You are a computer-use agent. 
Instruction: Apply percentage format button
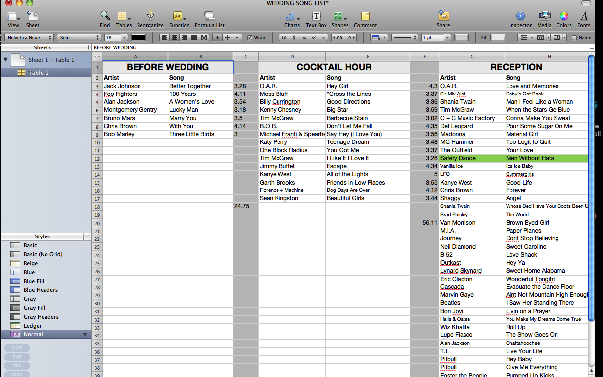pos(304,38)
